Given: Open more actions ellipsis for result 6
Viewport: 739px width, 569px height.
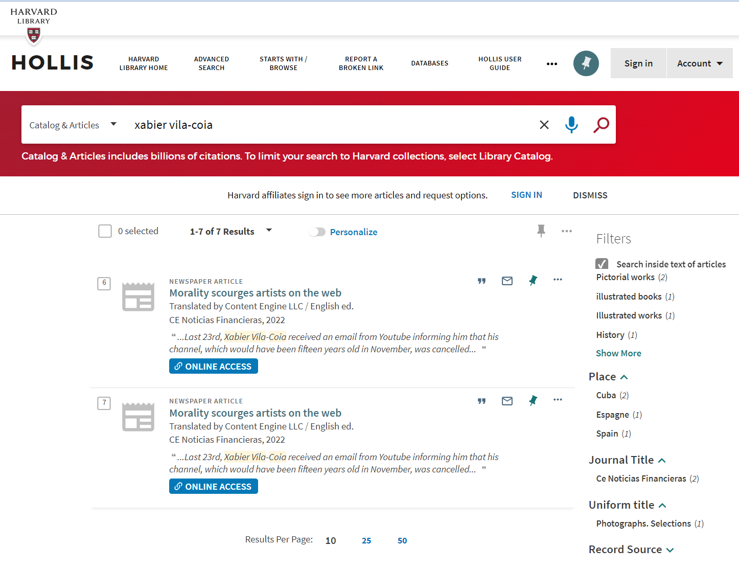Looking at the screenshot, I should click(558, 280).
